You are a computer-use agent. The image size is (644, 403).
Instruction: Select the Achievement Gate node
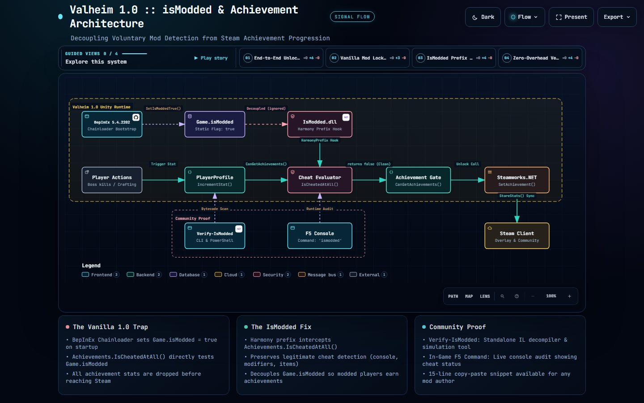coord(418,180)
